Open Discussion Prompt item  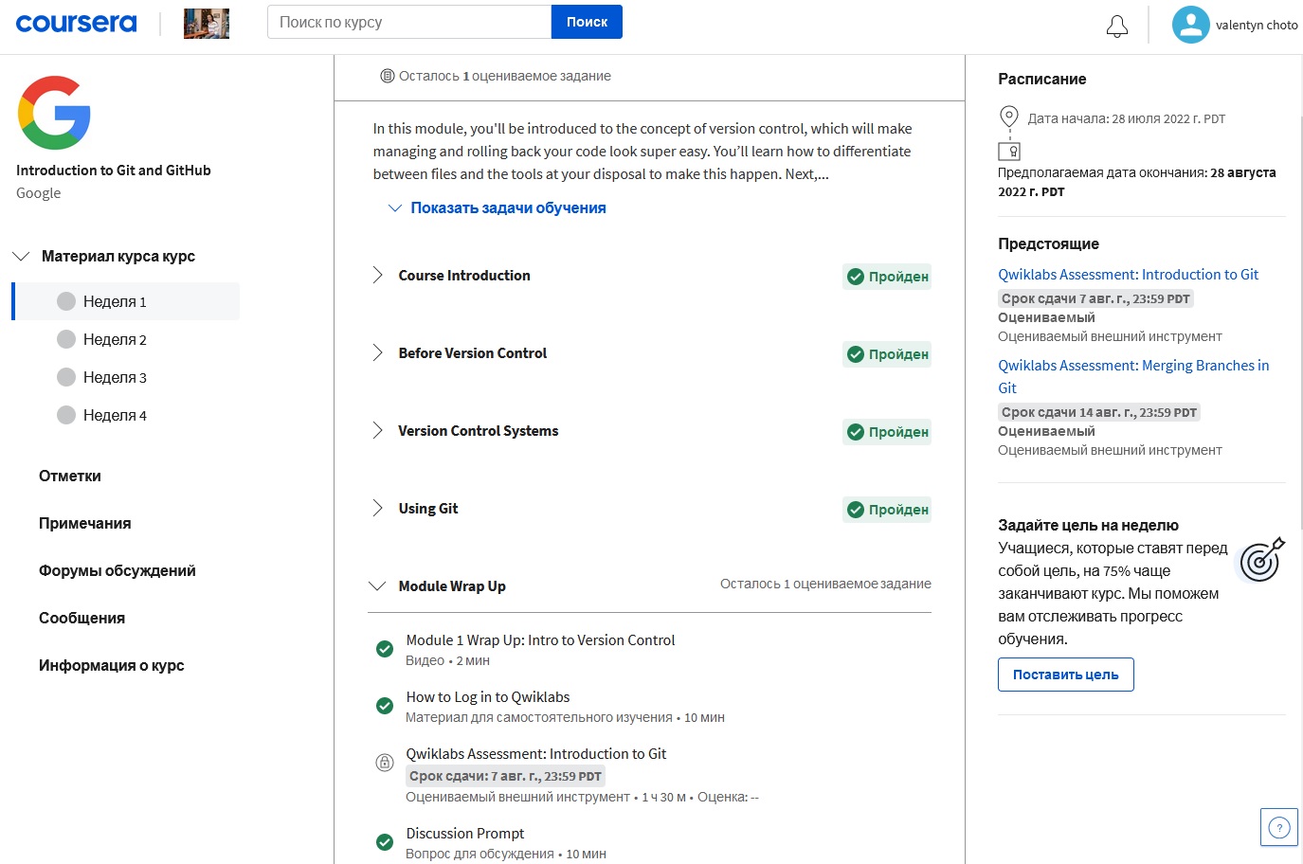[x=465, y=834]
